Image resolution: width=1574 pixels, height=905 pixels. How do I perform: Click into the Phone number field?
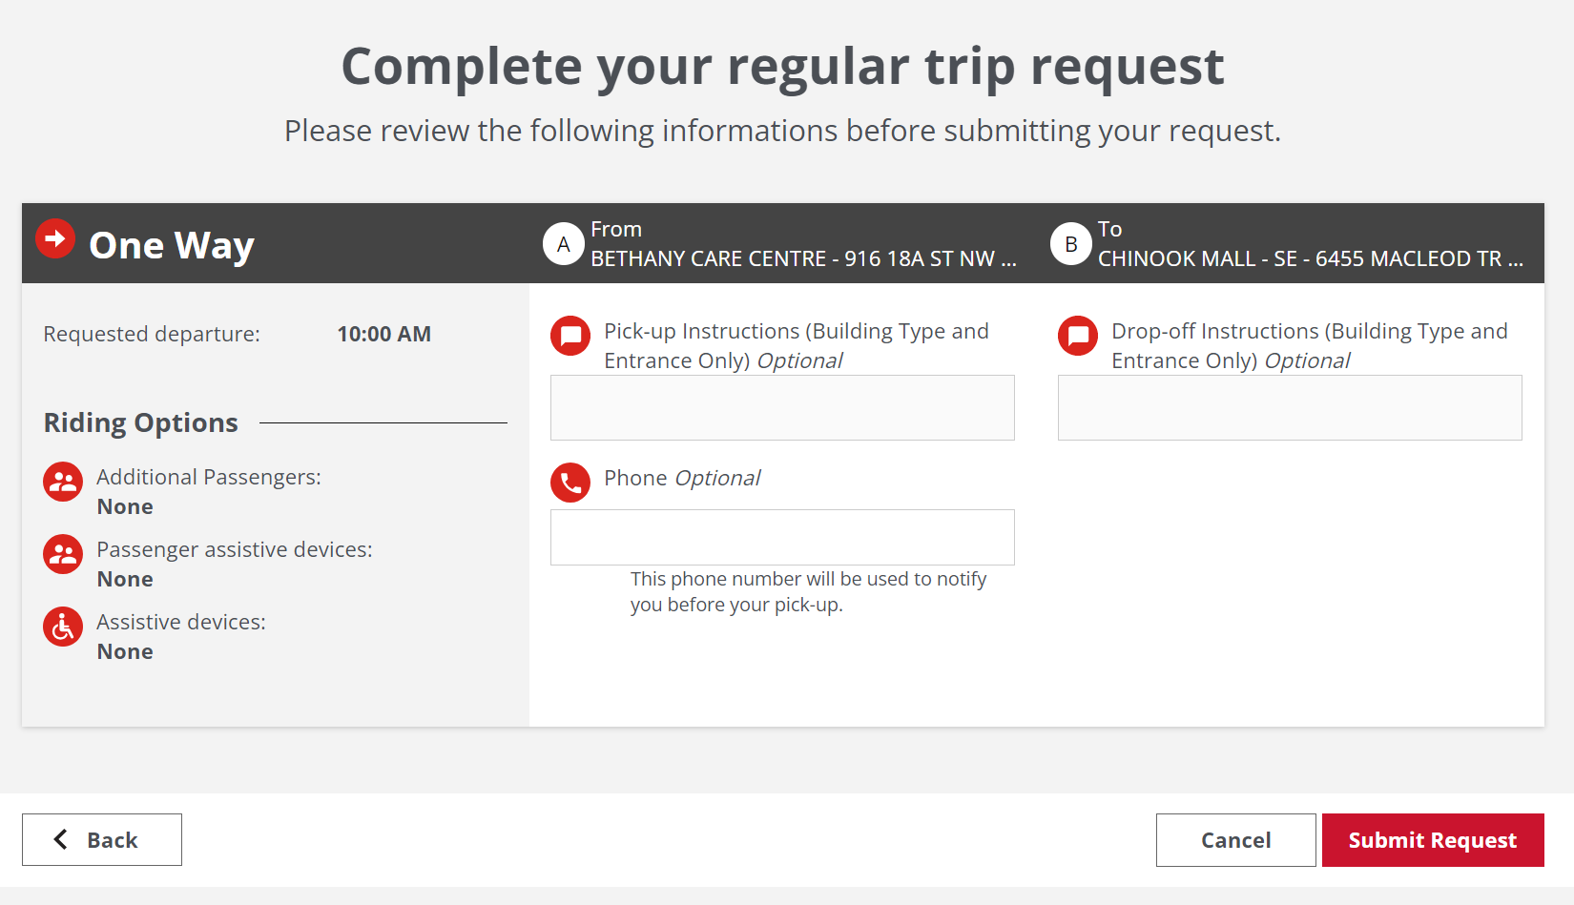tap(782, 537)
